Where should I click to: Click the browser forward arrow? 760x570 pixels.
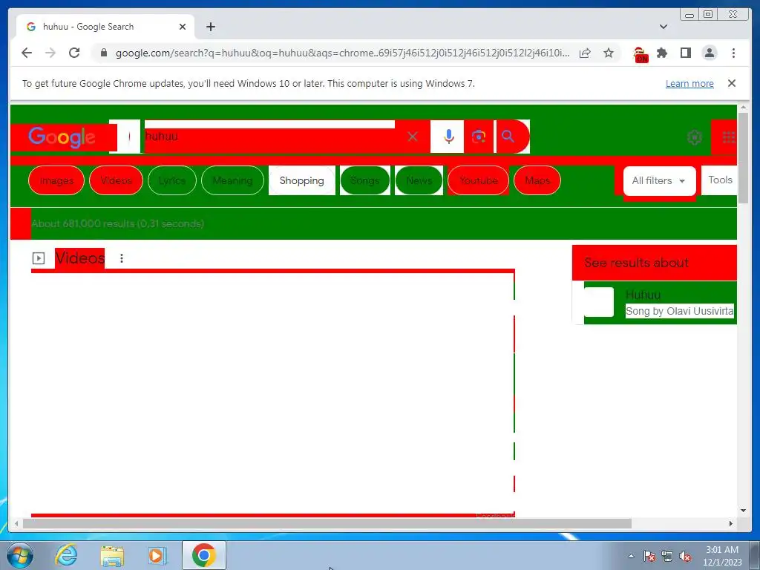(50, 53)
